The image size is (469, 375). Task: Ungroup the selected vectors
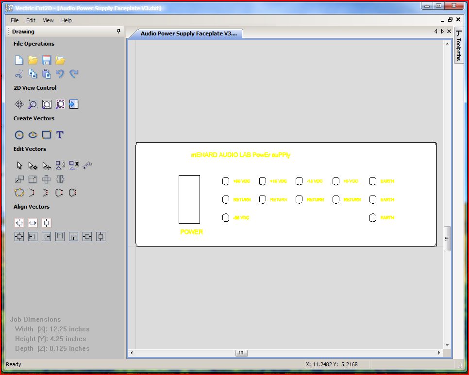tap(74, 165)
